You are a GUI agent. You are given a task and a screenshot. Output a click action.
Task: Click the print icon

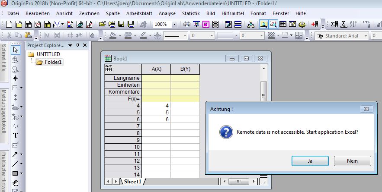[x=187, y=24]
